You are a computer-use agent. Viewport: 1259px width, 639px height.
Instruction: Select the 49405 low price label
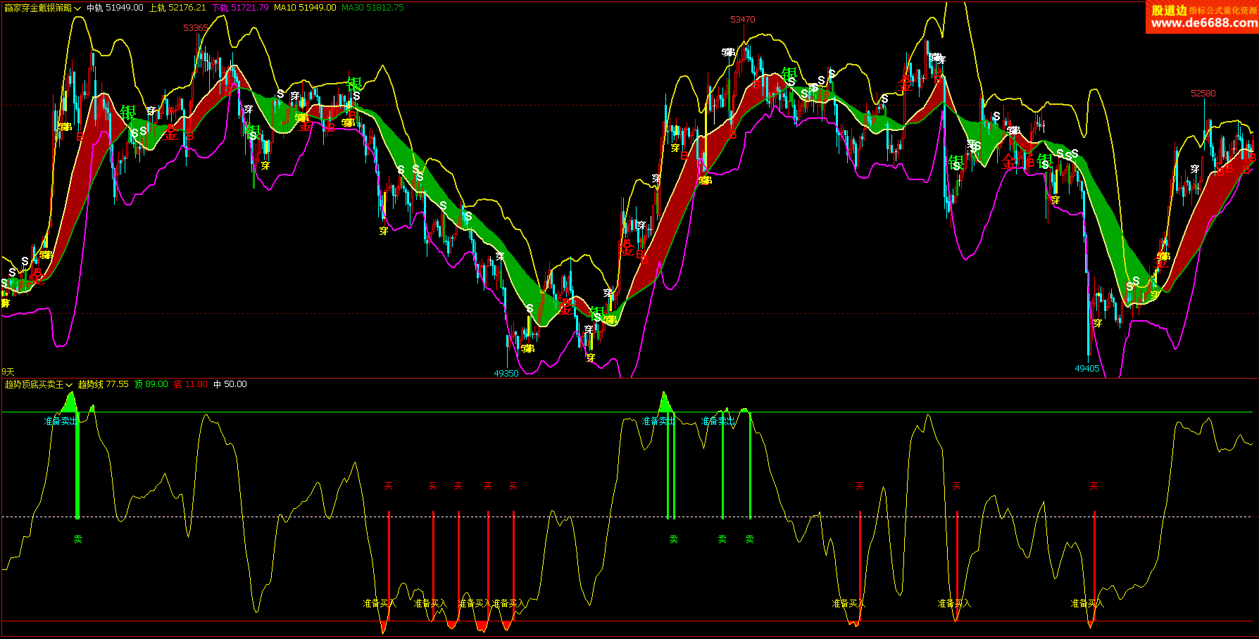[x=1086, y=369]
